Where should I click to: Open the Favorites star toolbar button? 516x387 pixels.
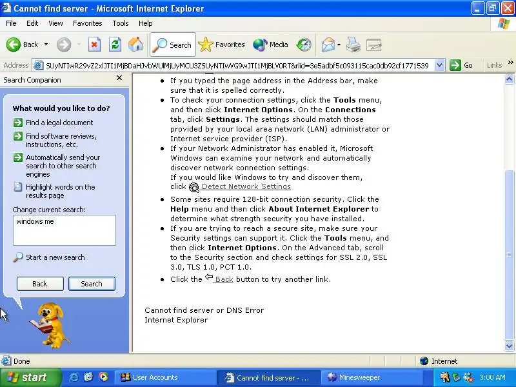221,45
